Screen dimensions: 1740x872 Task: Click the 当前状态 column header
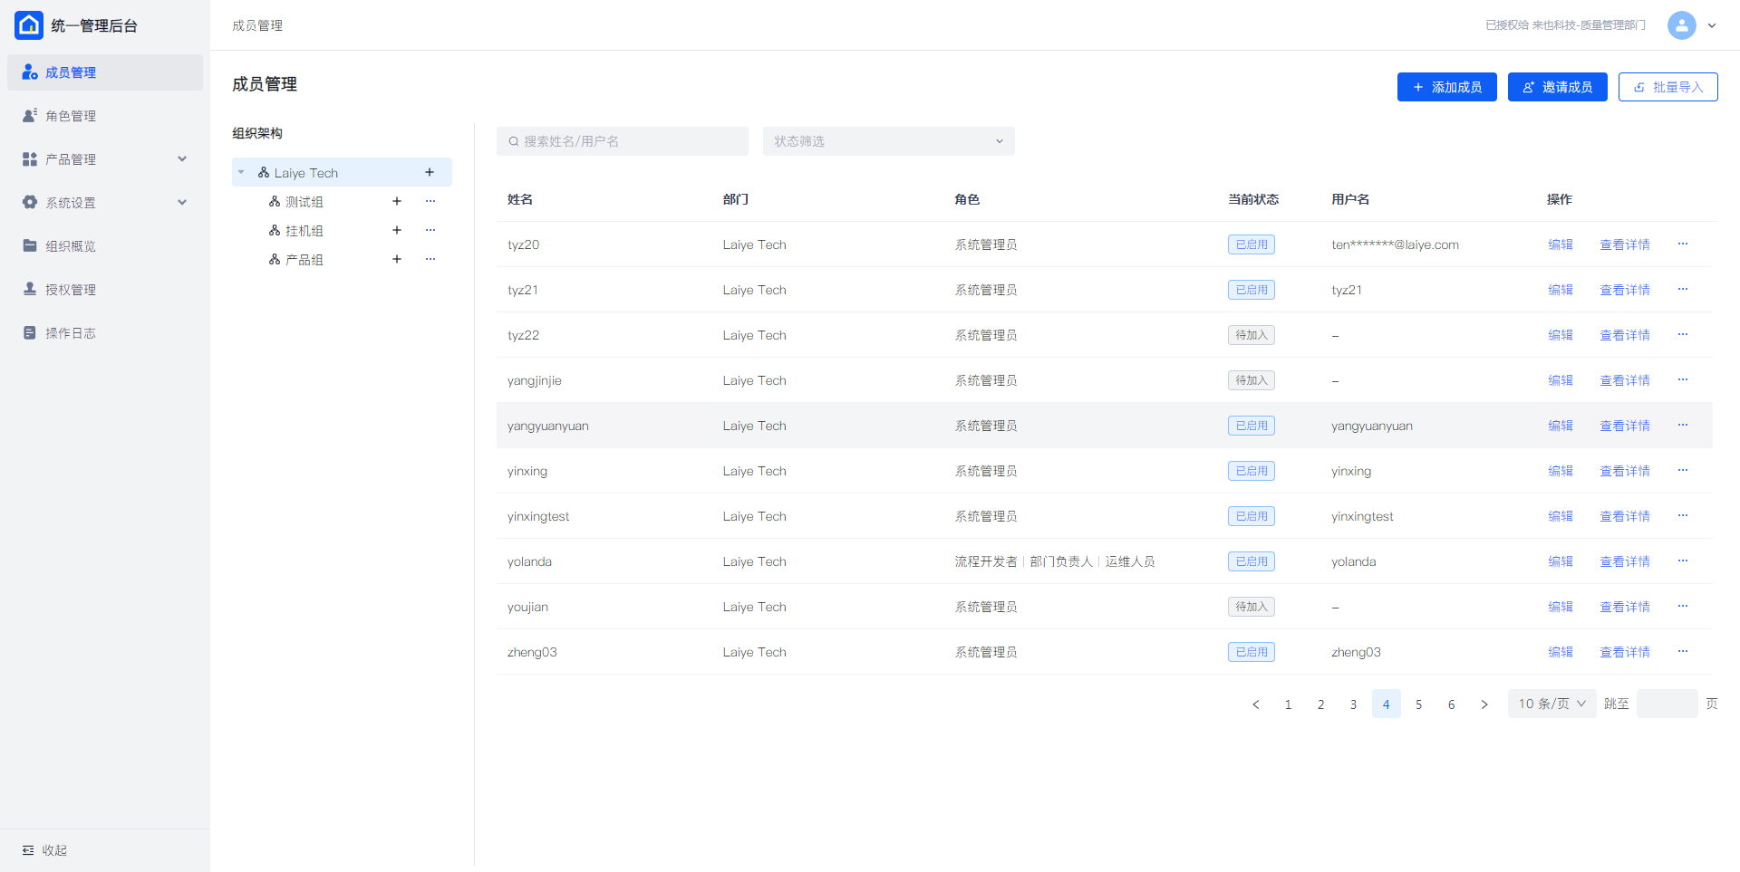(x=1253, y=199)
